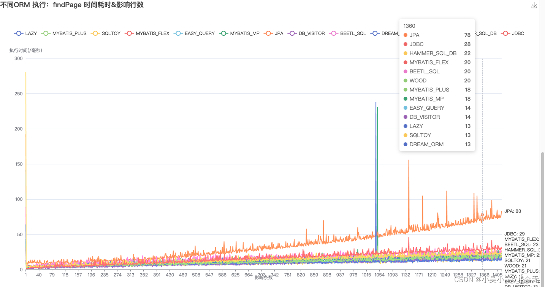Download the chart as an image
This screenshot has width=545, height=287.
pyautogui.click(x=534, y=5)
